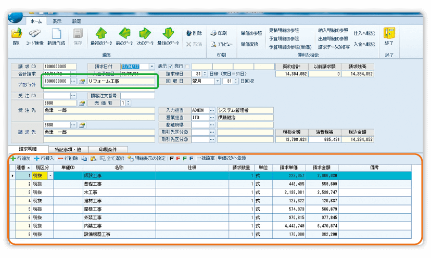Image resolution: width=431 pixels, height=258 pixels.
Task: Open 明細表示の設定 display settings
Action: (x=146, y=159)
